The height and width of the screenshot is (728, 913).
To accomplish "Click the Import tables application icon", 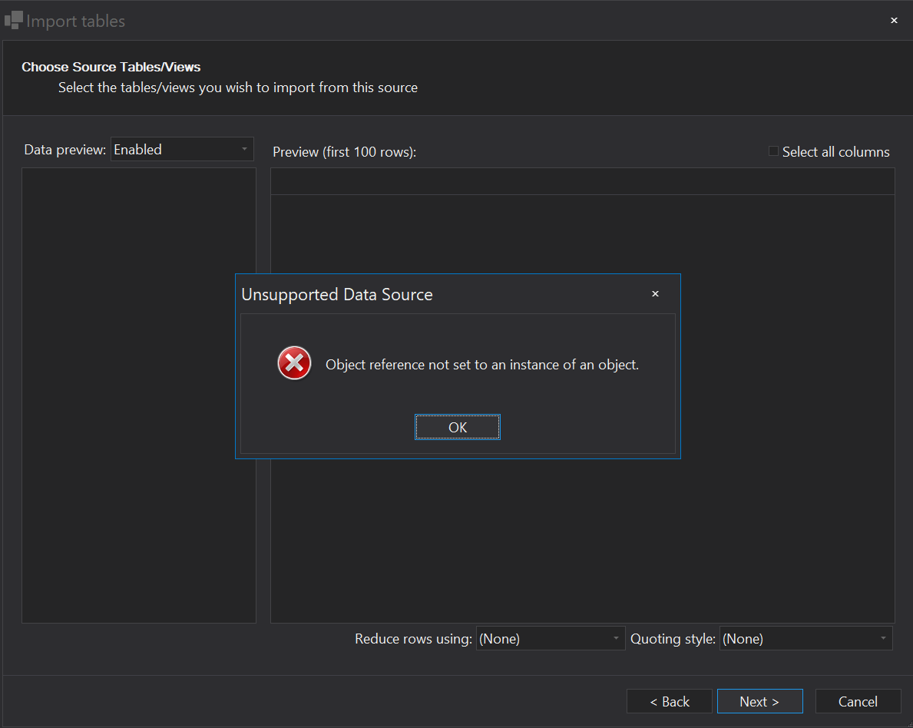I will click(12, 19).
